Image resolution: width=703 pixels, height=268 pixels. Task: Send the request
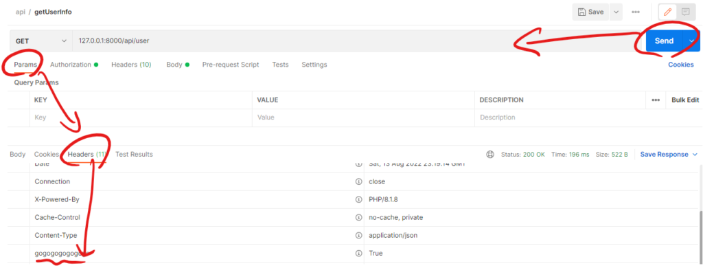pyautogui.click(x=664, y=41)
